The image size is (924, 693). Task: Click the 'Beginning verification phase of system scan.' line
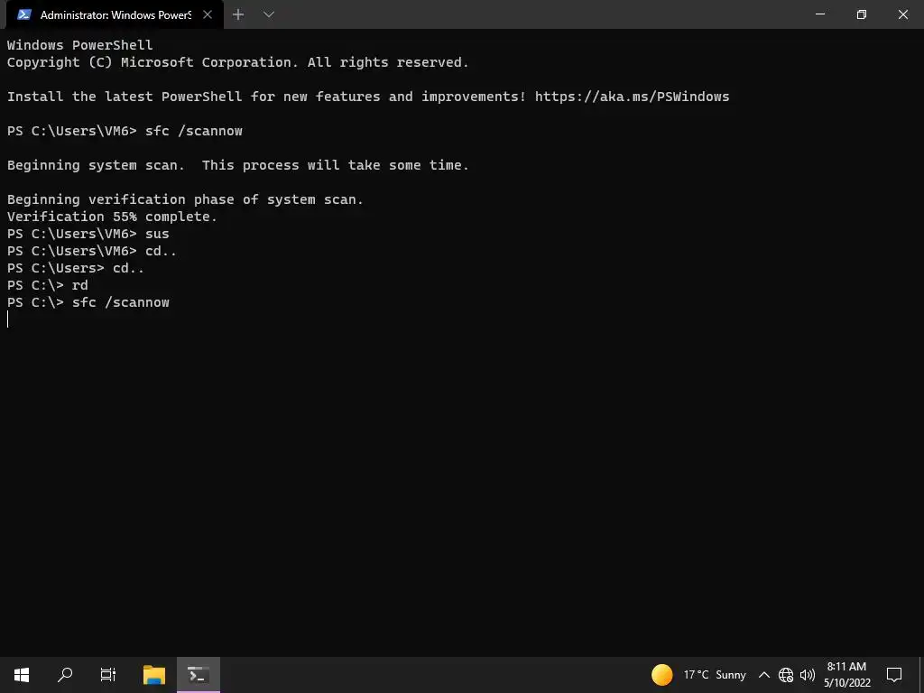pyautogui.click(x=185, y=199)
